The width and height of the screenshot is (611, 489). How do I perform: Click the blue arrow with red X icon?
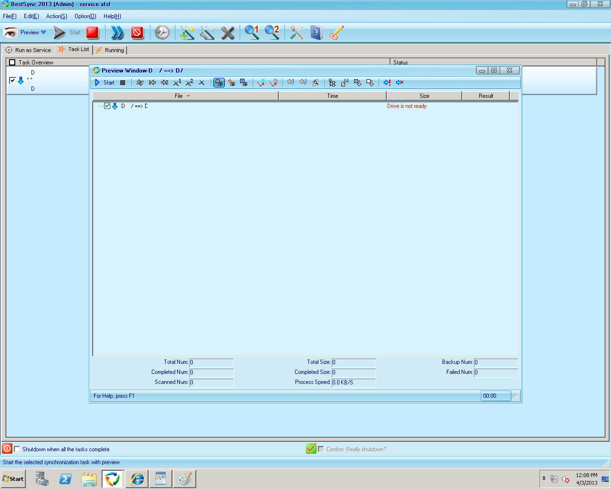400,83
